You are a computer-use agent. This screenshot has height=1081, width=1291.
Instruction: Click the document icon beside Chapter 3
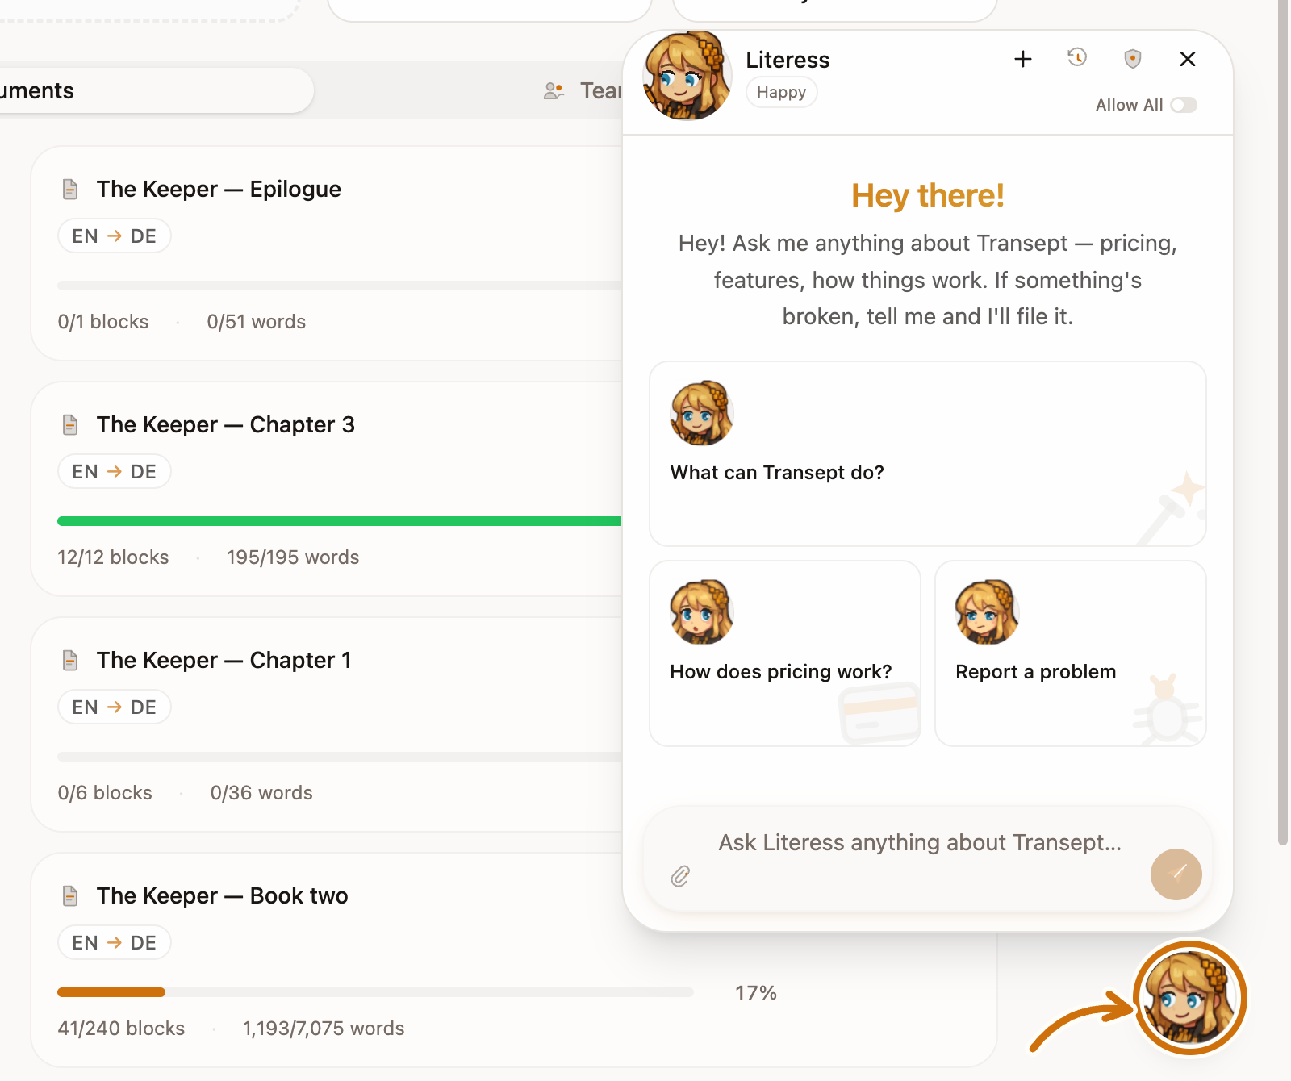pos(70,424)
